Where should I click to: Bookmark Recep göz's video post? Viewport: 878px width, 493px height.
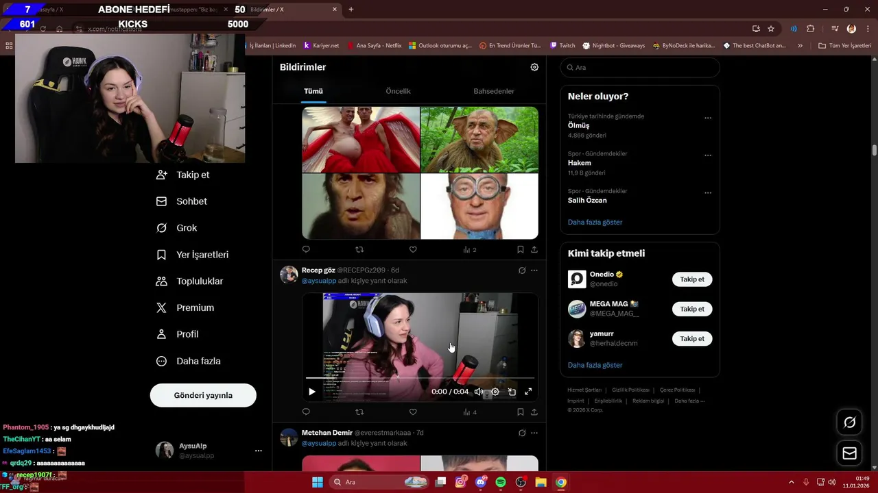[x=521, y=412]
